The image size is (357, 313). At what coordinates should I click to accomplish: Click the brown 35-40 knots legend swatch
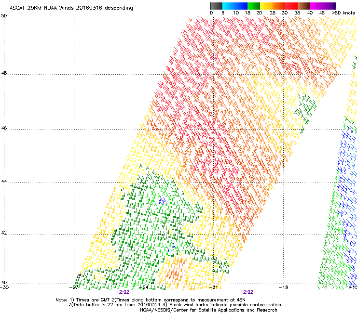coord(304,6)
